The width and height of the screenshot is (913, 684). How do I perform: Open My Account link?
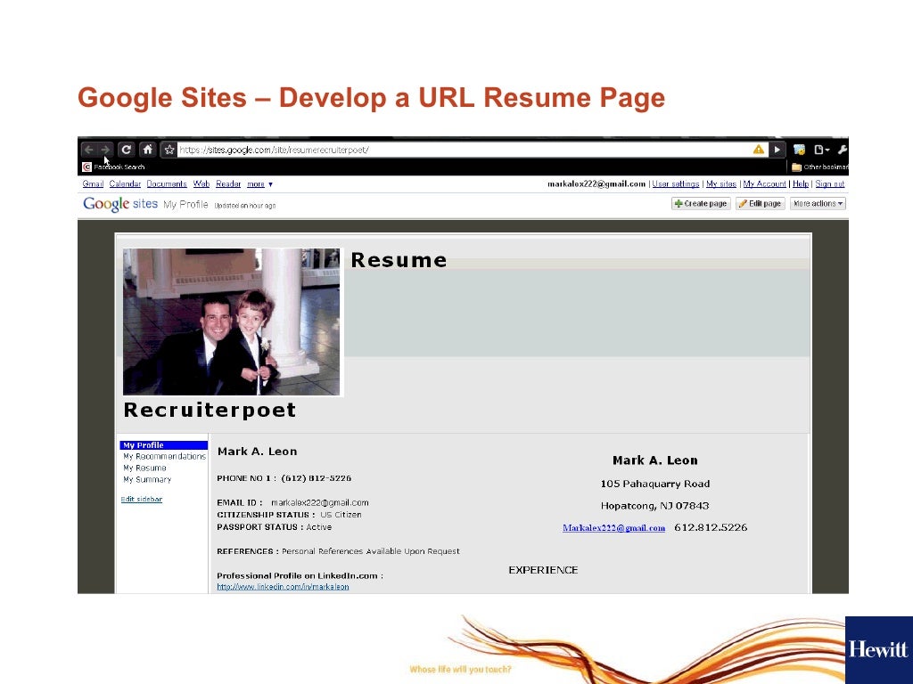click(764, 183)
